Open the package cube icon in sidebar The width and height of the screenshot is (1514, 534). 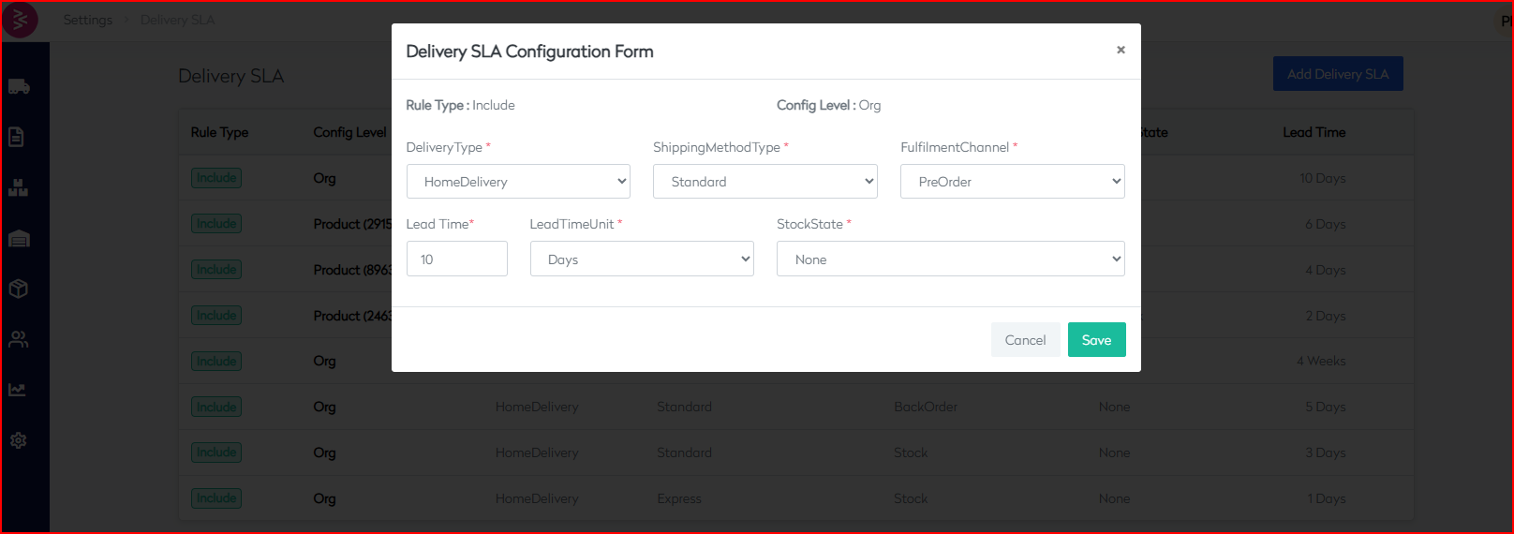pos(18,289)
